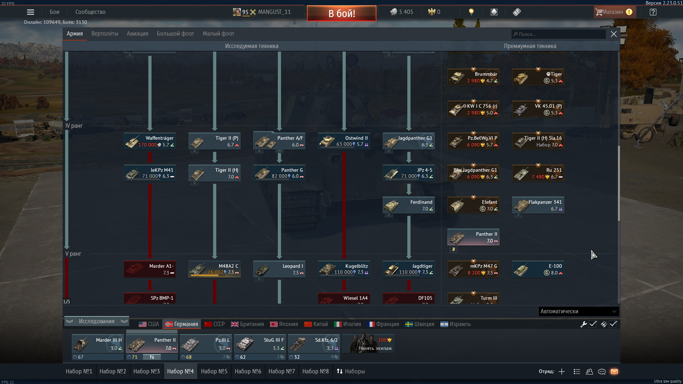Click the ammo auto-refill icon
The image size is (683, 384).
click(x=604, y=324)
